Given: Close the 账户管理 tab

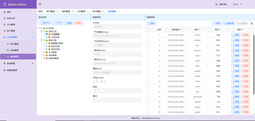Looking at the screenshot, I should point(103,11).
